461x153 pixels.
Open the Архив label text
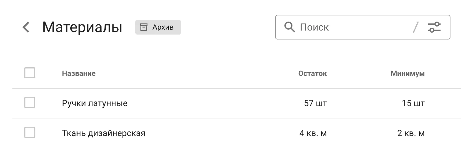(x=163, y=27)
